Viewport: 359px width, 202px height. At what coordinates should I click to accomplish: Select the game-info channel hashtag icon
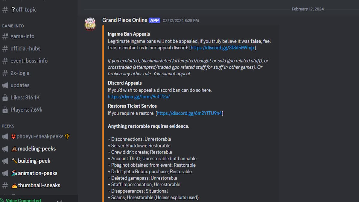click(x=5, y=36)
